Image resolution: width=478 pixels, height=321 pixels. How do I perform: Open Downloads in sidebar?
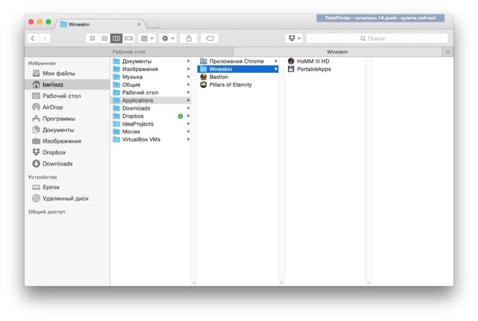click(67, 163)
